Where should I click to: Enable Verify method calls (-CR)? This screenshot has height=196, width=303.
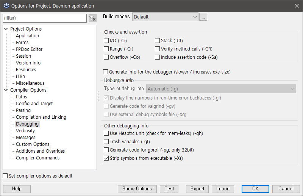tap(158, 49)
